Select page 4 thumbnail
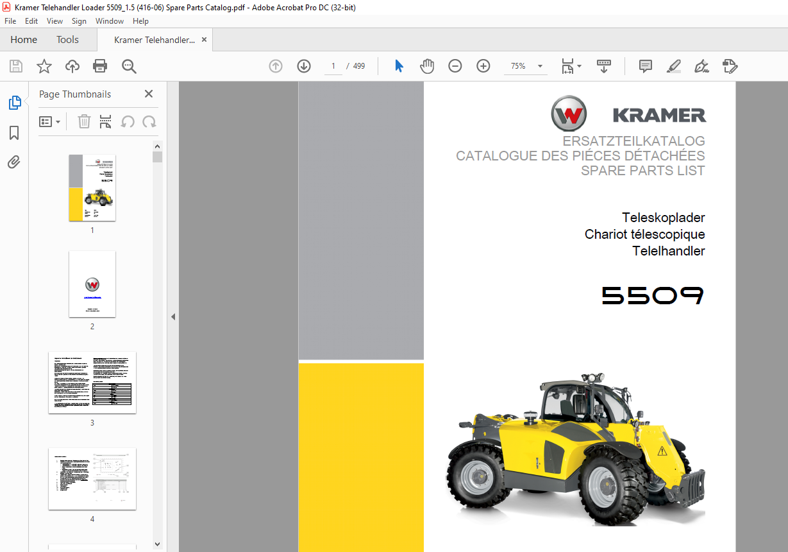 (x=92, y=479)
